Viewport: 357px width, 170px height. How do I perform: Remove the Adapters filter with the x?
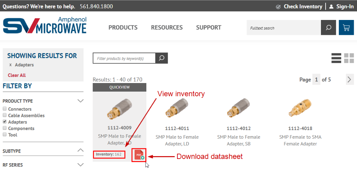coord(10,65)
